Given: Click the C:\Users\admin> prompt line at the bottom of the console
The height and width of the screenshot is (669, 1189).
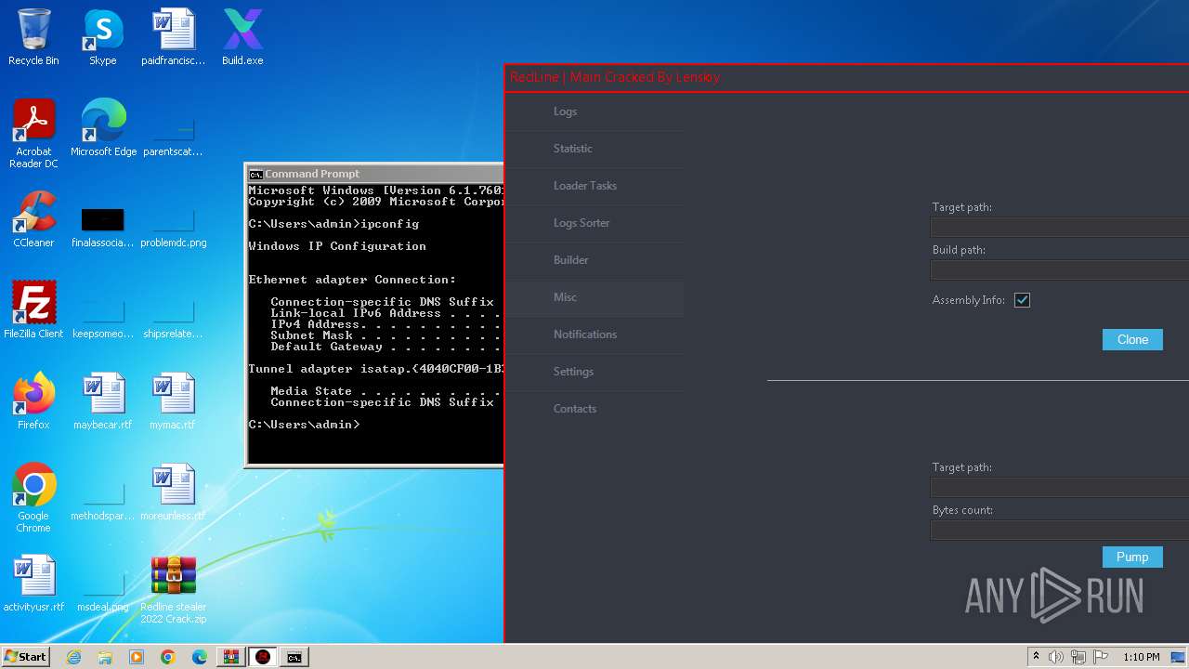Looking at the screenshot, I should coord(305,425).
